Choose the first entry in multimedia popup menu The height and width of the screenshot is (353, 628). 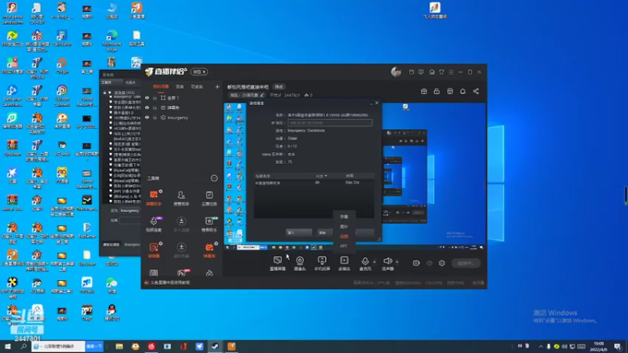click(344, 217)
